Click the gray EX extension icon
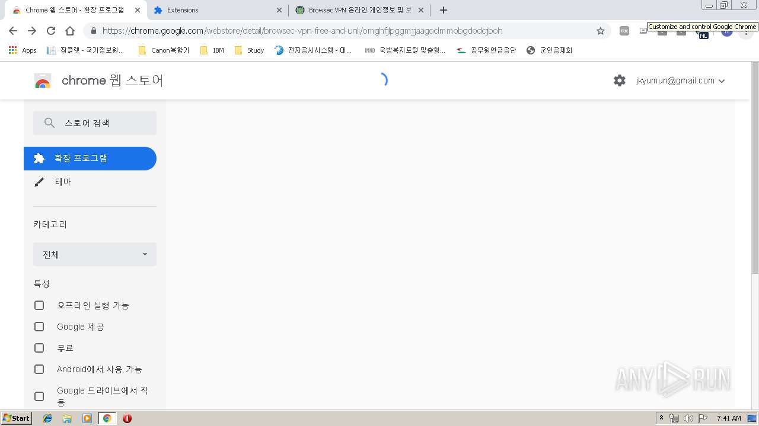This screenshot has height=426, width=759. (x=624, y=31)
